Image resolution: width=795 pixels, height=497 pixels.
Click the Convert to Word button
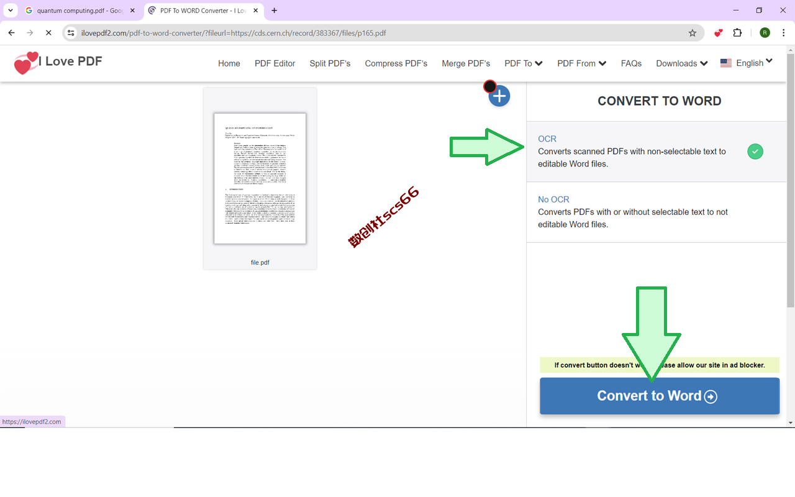(660, 396)
